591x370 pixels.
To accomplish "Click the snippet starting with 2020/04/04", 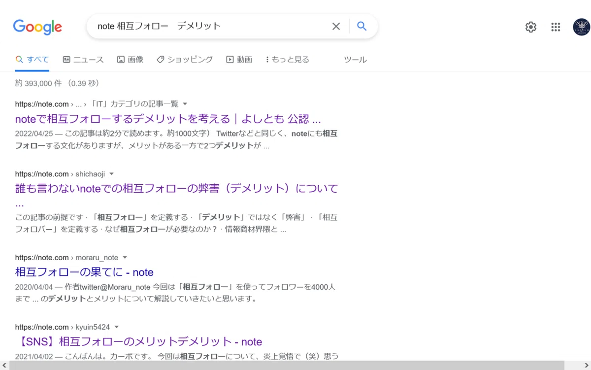I will 175,293.
